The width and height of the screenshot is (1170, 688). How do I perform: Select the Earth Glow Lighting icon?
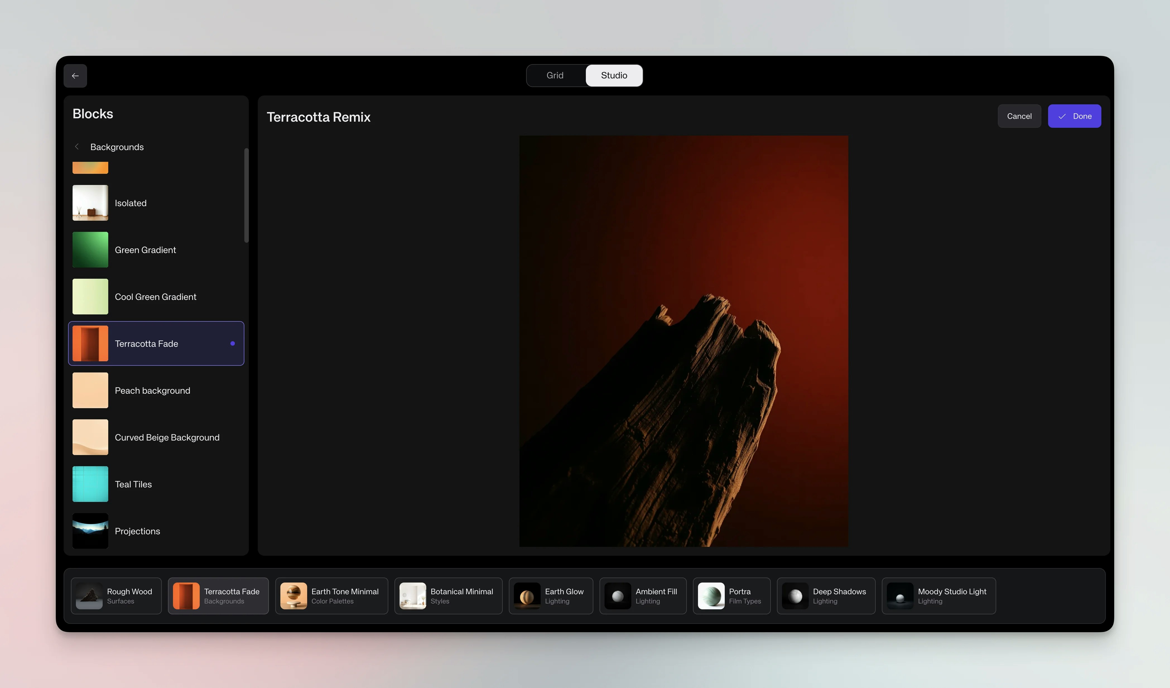pyautogui.click(x=527, y=596)
